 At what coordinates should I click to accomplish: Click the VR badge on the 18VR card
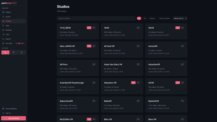tap(138, 28)
